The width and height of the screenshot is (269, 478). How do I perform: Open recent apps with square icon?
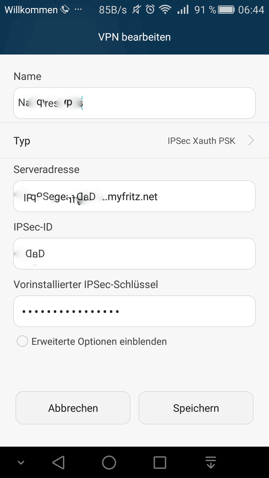tap(160, 462)
